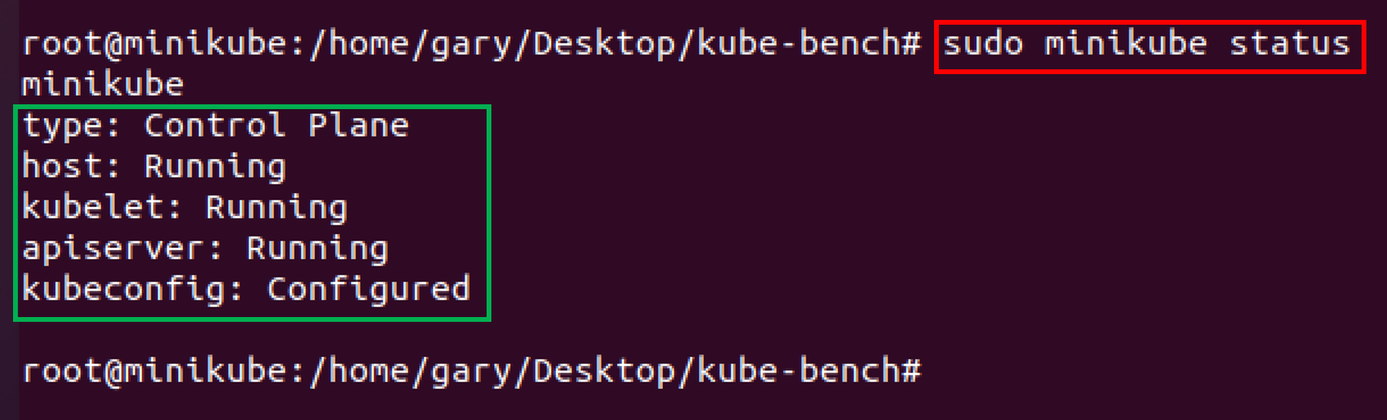The image size is (1387, 420).
Task: Click 'kube-bench#' in the top prompt
Action: tap(809, 44)
